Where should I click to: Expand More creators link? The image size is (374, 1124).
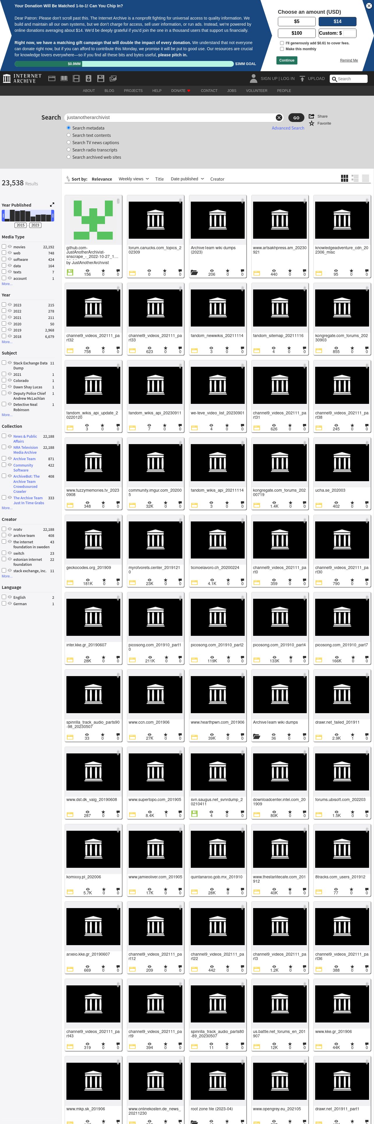pyautogui.click(x=7, y=576)
